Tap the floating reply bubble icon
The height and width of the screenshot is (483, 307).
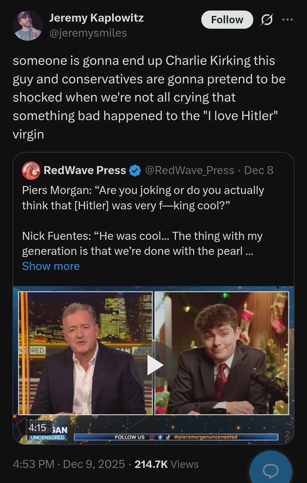(270, 470)
